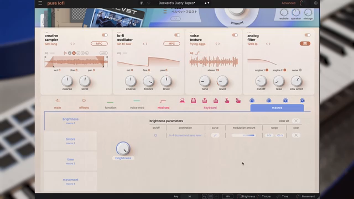Toggle the creative sampler engine on/off
The image size is (354, 199).
point(105,35)
